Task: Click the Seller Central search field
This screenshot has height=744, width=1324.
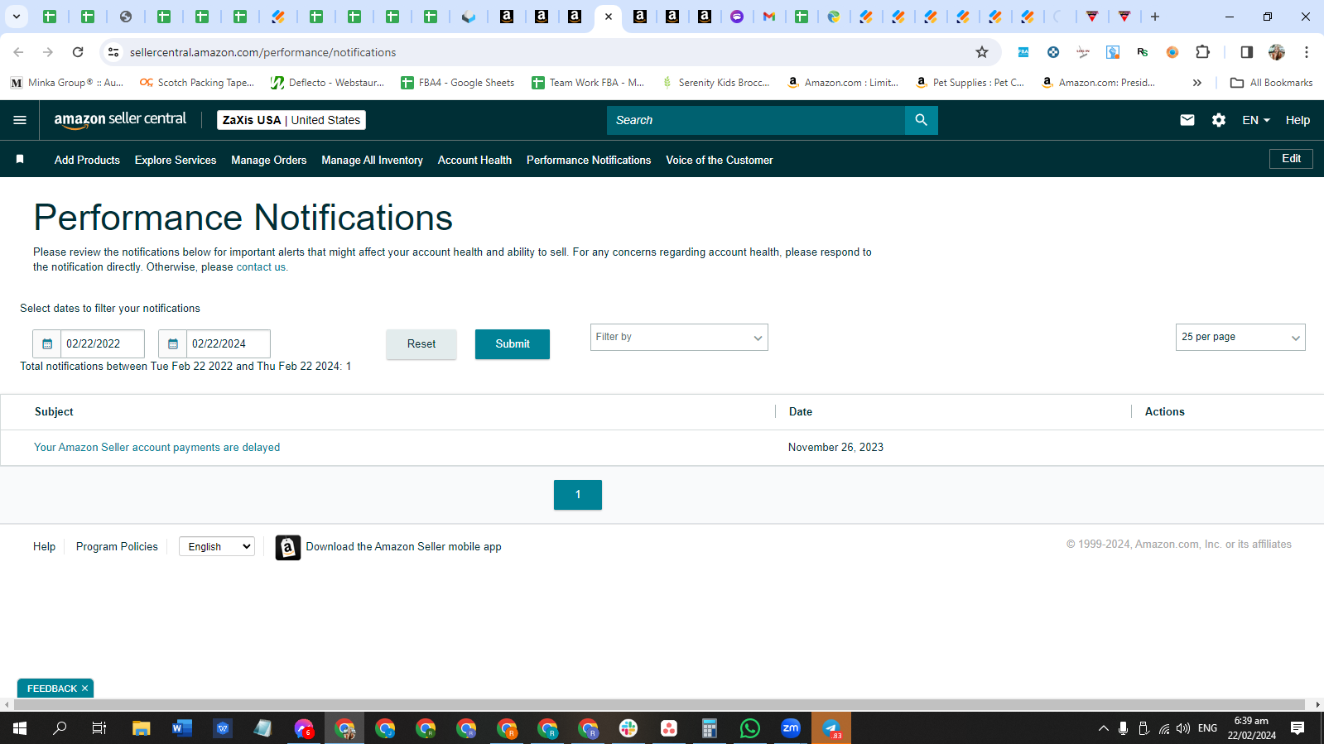Action: point(756,120)
